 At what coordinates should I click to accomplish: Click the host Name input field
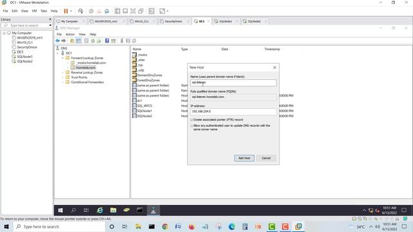[234, 82]
